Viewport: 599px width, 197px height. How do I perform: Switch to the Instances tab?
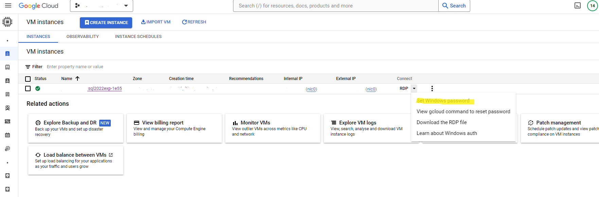click(38, 37)
